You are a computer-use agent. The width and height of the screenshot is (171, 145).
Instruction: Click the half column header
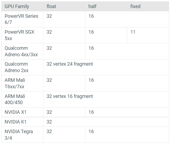pyautogui.click(x=92, y=6)
